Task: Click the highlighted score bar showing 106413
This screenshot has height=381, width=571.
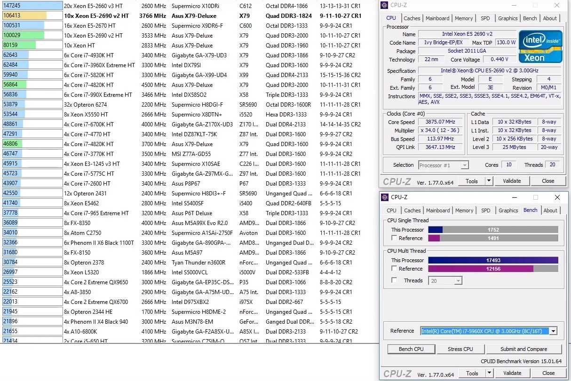Action: point(32,16)
